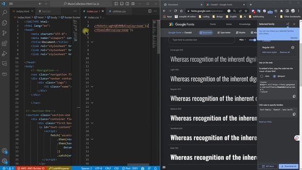Open the Type tester tab on Google Fonts
The height and width of the screenshot is (170, 302).
[x=224, y=33]
